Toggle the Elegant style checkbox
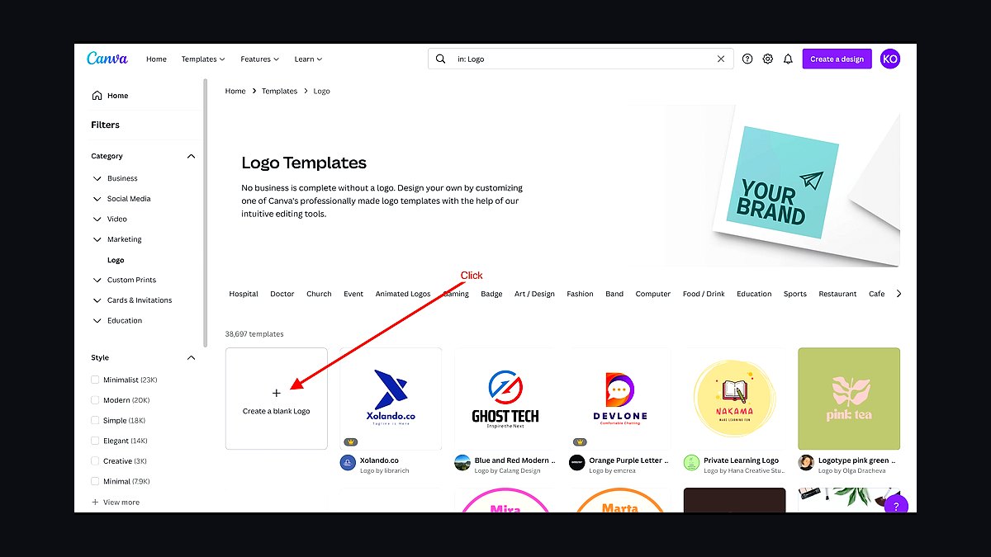Image resolution: width=991 pixels, height=557 pixels. pyautogui.click(x=96, y=441)
